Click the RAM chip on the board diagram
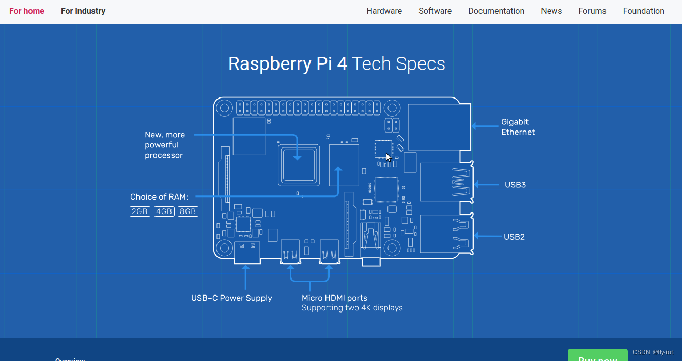The height and width of the screenshot is (361, 682). click(344, 165)
